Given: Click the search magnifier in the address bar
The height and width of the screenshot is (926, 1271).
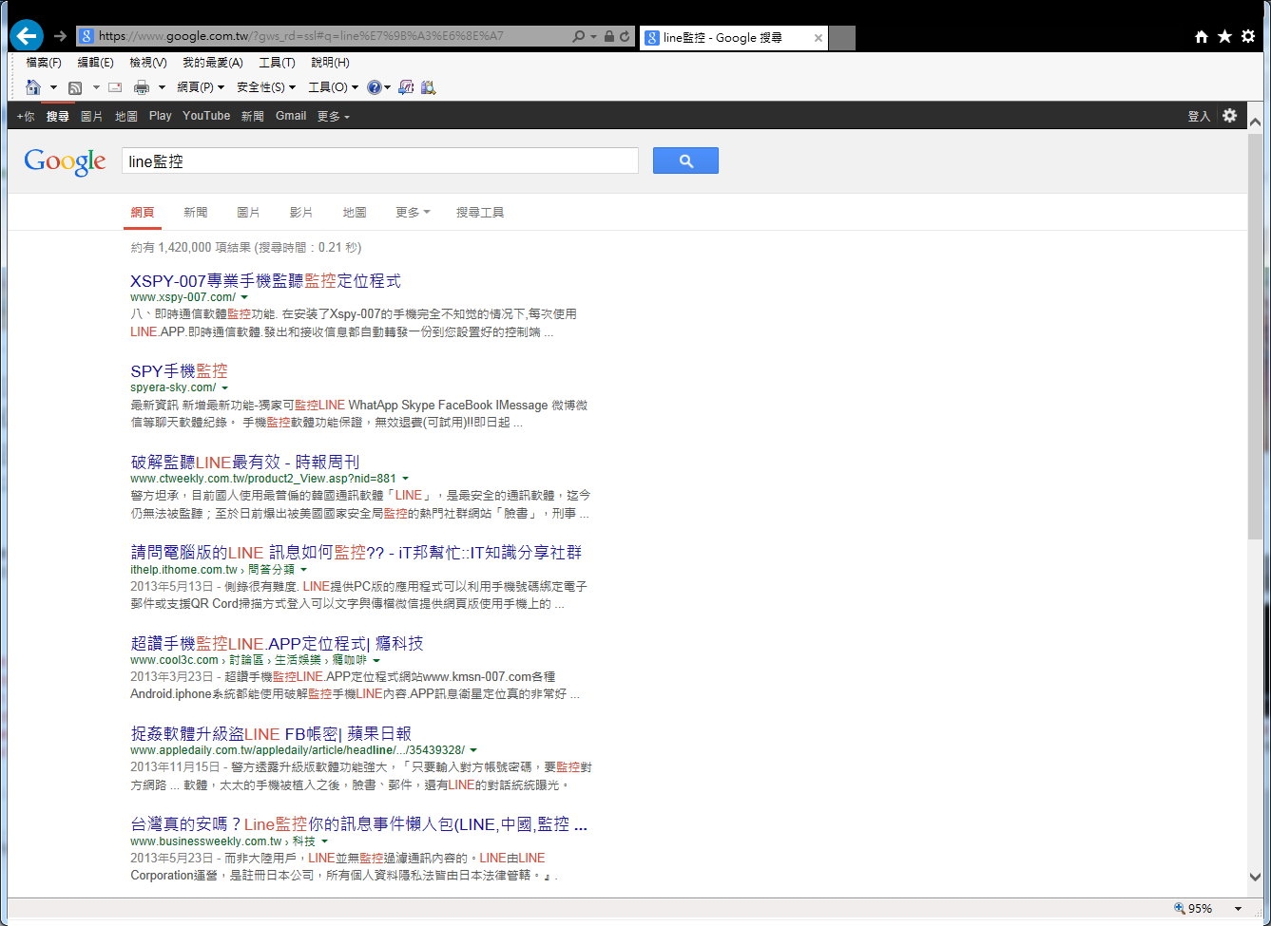Looking at the screenshot, I should point(579,37).
